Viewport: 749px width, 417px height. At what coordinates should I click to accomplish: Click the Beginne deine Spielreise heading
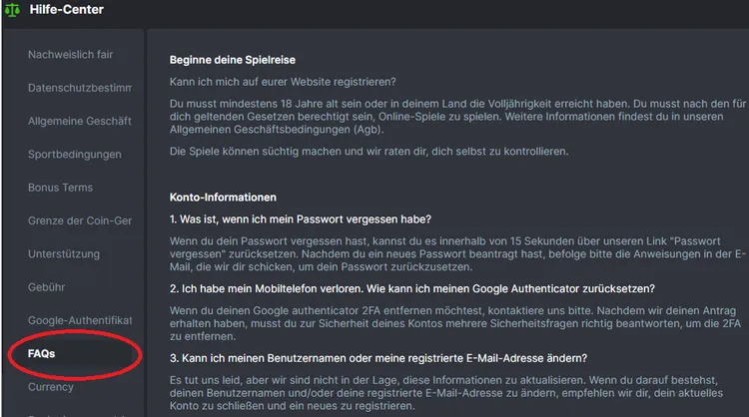pos(235,61)
